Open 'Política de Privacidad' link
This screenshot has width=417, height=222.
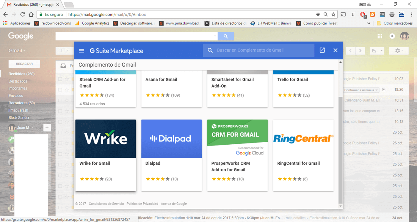(x=142, y=204)
